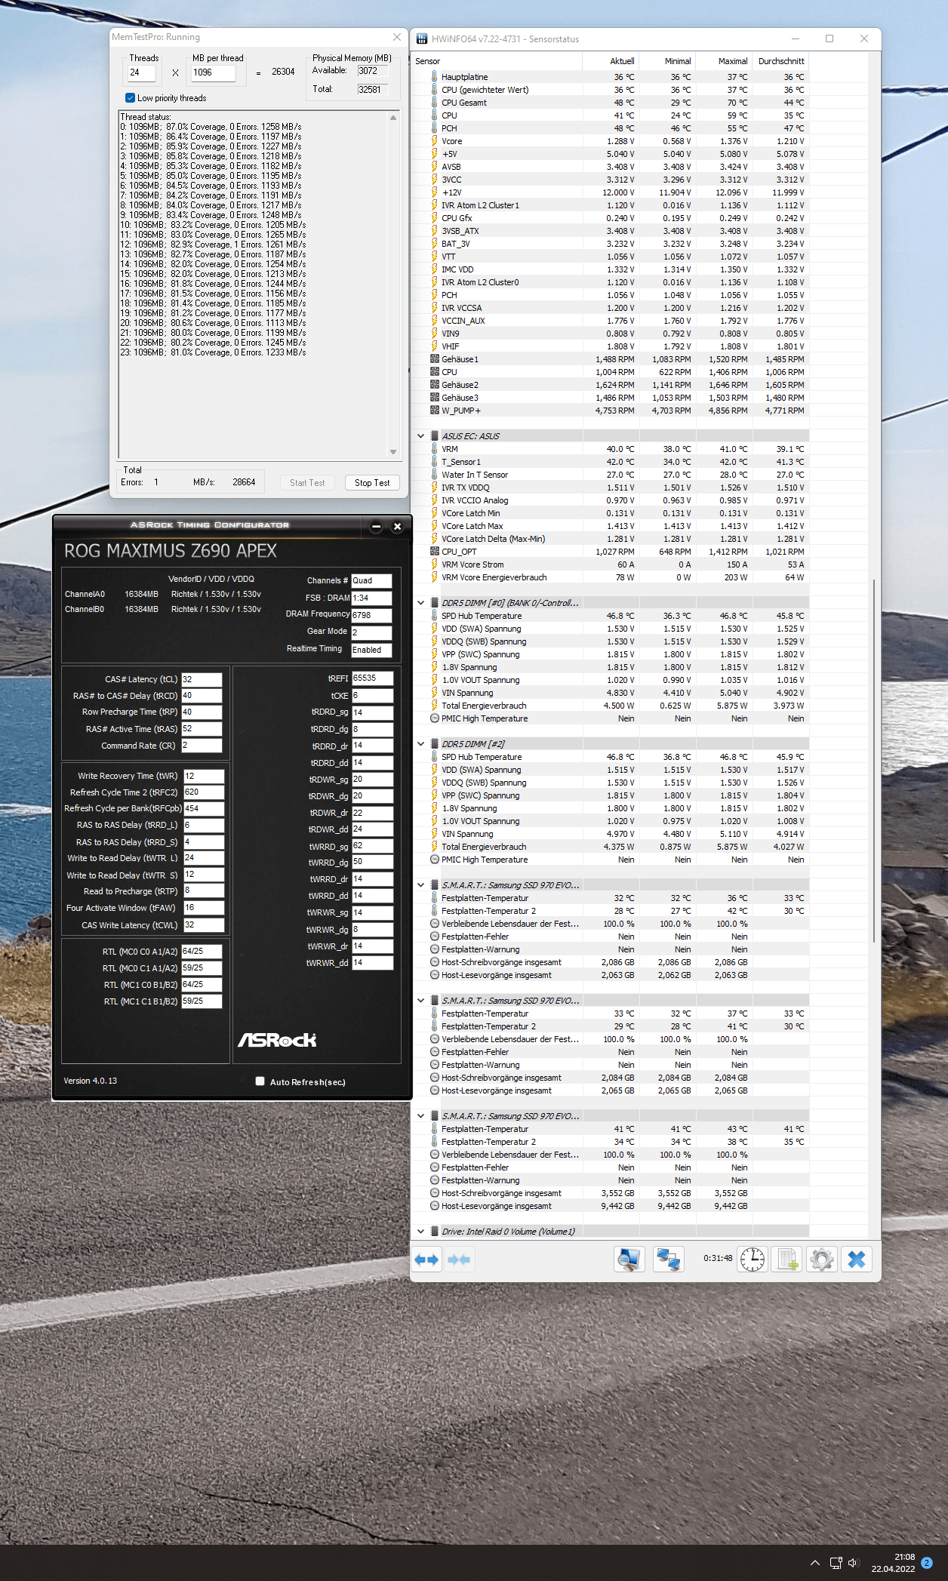948x1581 pixels.
Task: Click fan icon beside Gehäuse1
Action: click(x=435, y=359)
